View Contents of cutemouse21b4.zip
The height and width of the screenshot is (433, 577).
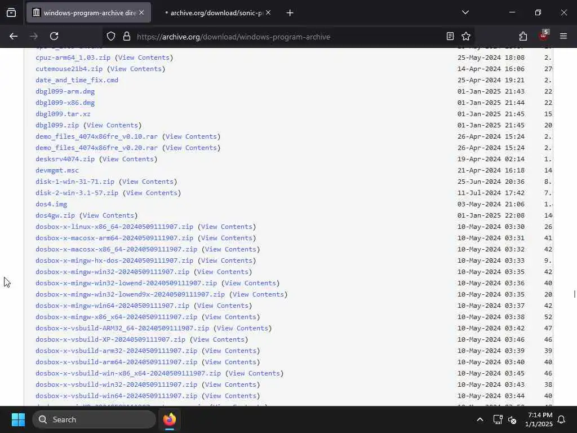[136, 69]
